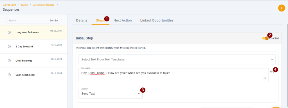Select the Steps tab
The width and height of the screenshot is (288, 108).
[100, 20]
